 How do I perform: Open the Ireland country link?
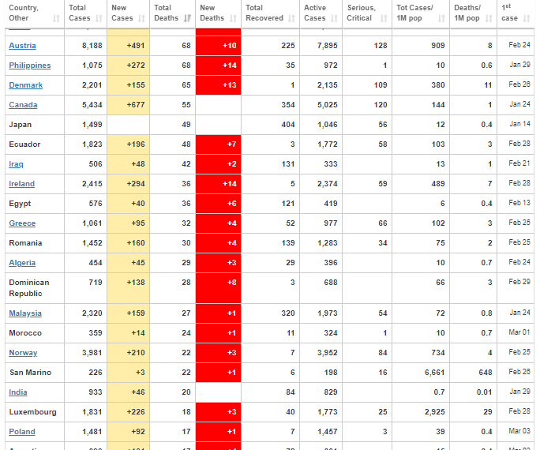point(21,183)
